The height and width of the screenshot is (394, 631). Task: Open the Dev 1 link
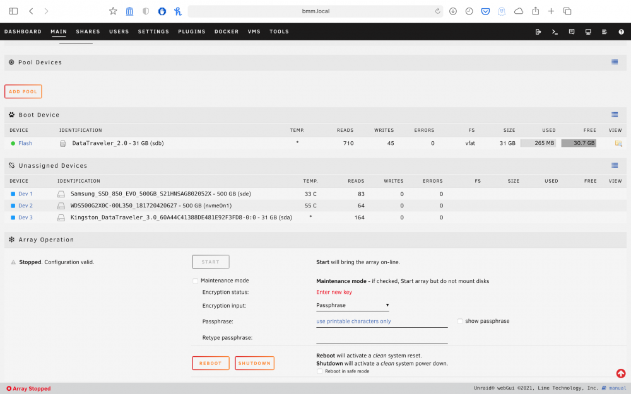(25, 194)
